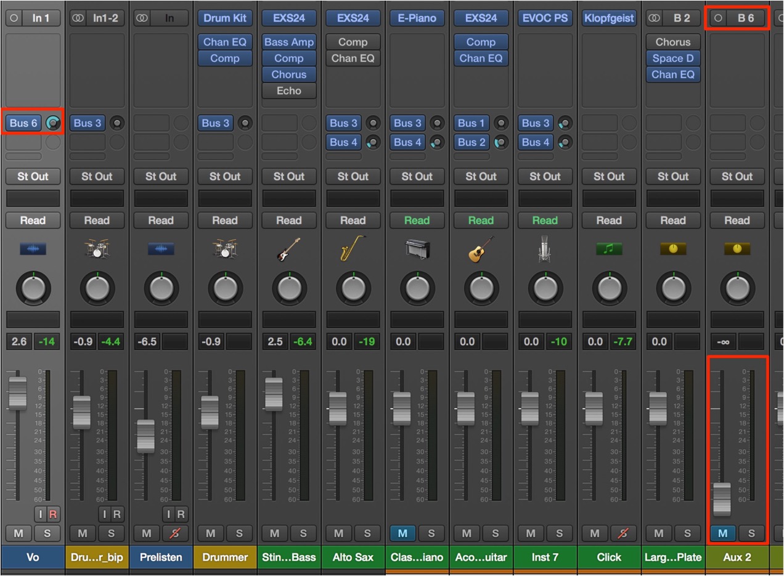Click the -14 peak level display on Vo
This screenshot has width=784, height=576.
(x=47, y=341)
